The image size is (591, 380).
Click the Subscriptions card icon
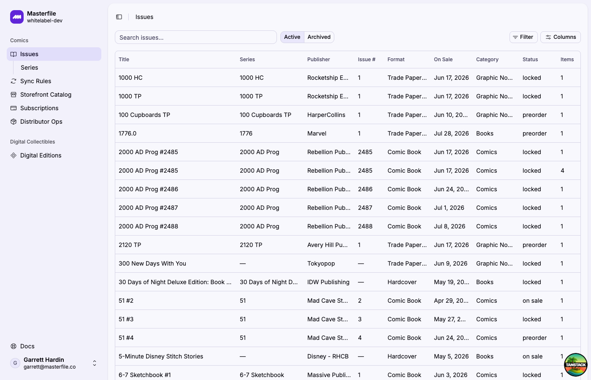point(14,108)
